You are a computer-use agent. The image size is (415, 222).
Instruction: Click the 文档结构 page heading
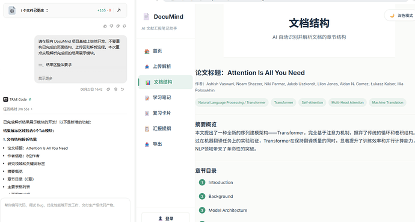coord(309,23)
